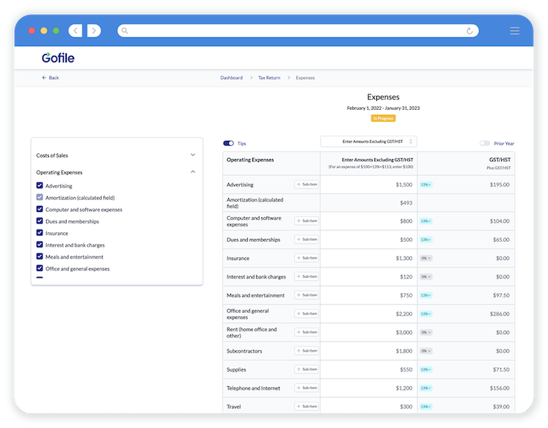Go to Dashboard in the breadcrumb

[231, 78]
